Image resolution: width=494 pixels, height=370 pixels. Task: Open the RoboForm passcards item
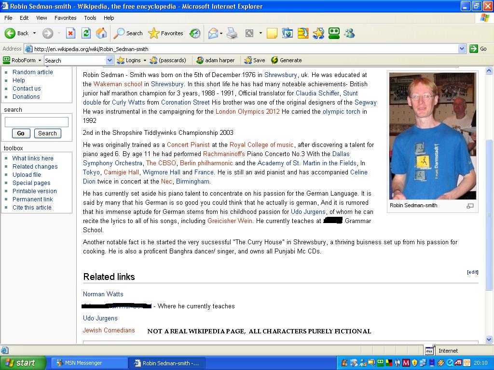pyautogui.click(x=168, y=60)
